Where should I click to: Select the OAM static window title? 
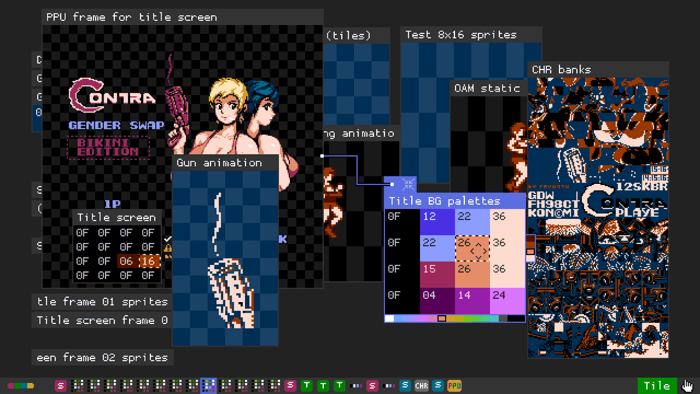point(487,88)
